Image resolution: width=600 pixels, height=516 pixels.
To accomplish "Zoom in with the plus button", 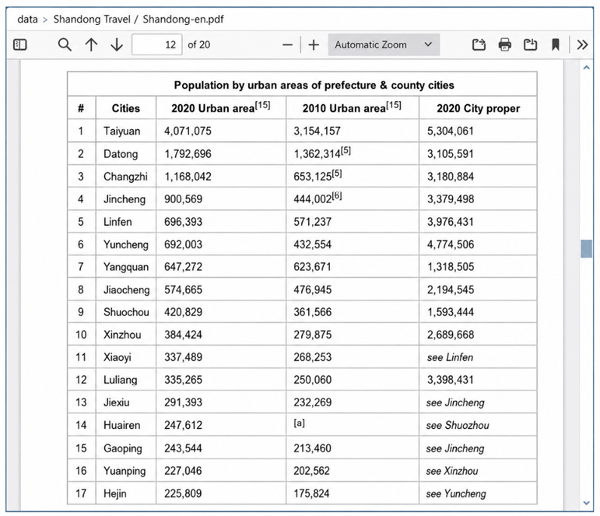I will (x=314, y=45).
